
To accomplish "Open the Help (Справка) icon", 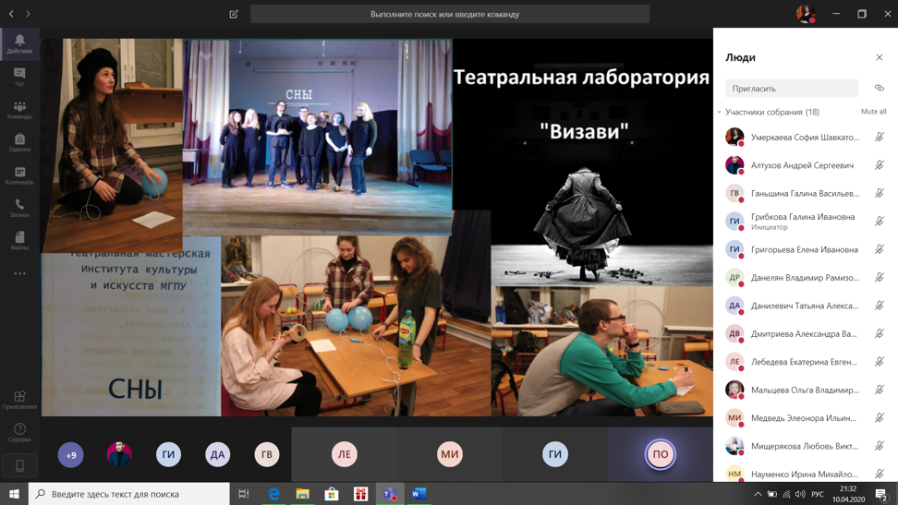I will 19,432.
